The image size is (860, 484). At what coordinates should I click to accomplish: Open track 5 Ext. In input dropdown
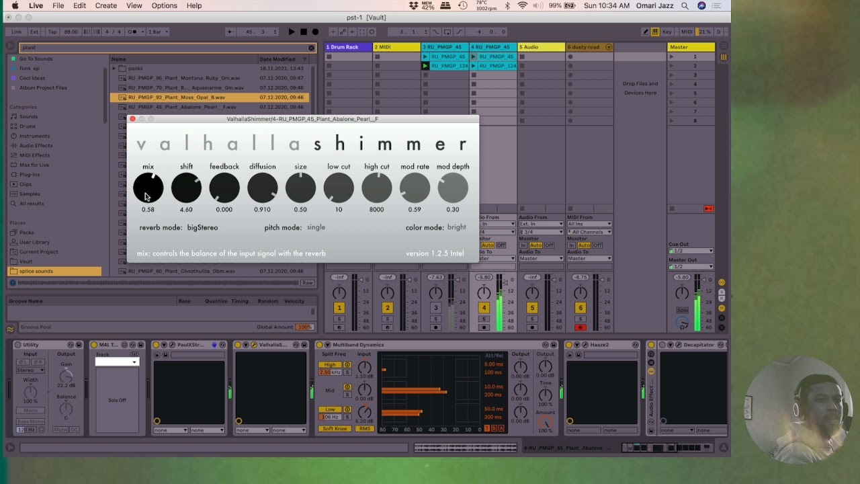click(541, 224)
